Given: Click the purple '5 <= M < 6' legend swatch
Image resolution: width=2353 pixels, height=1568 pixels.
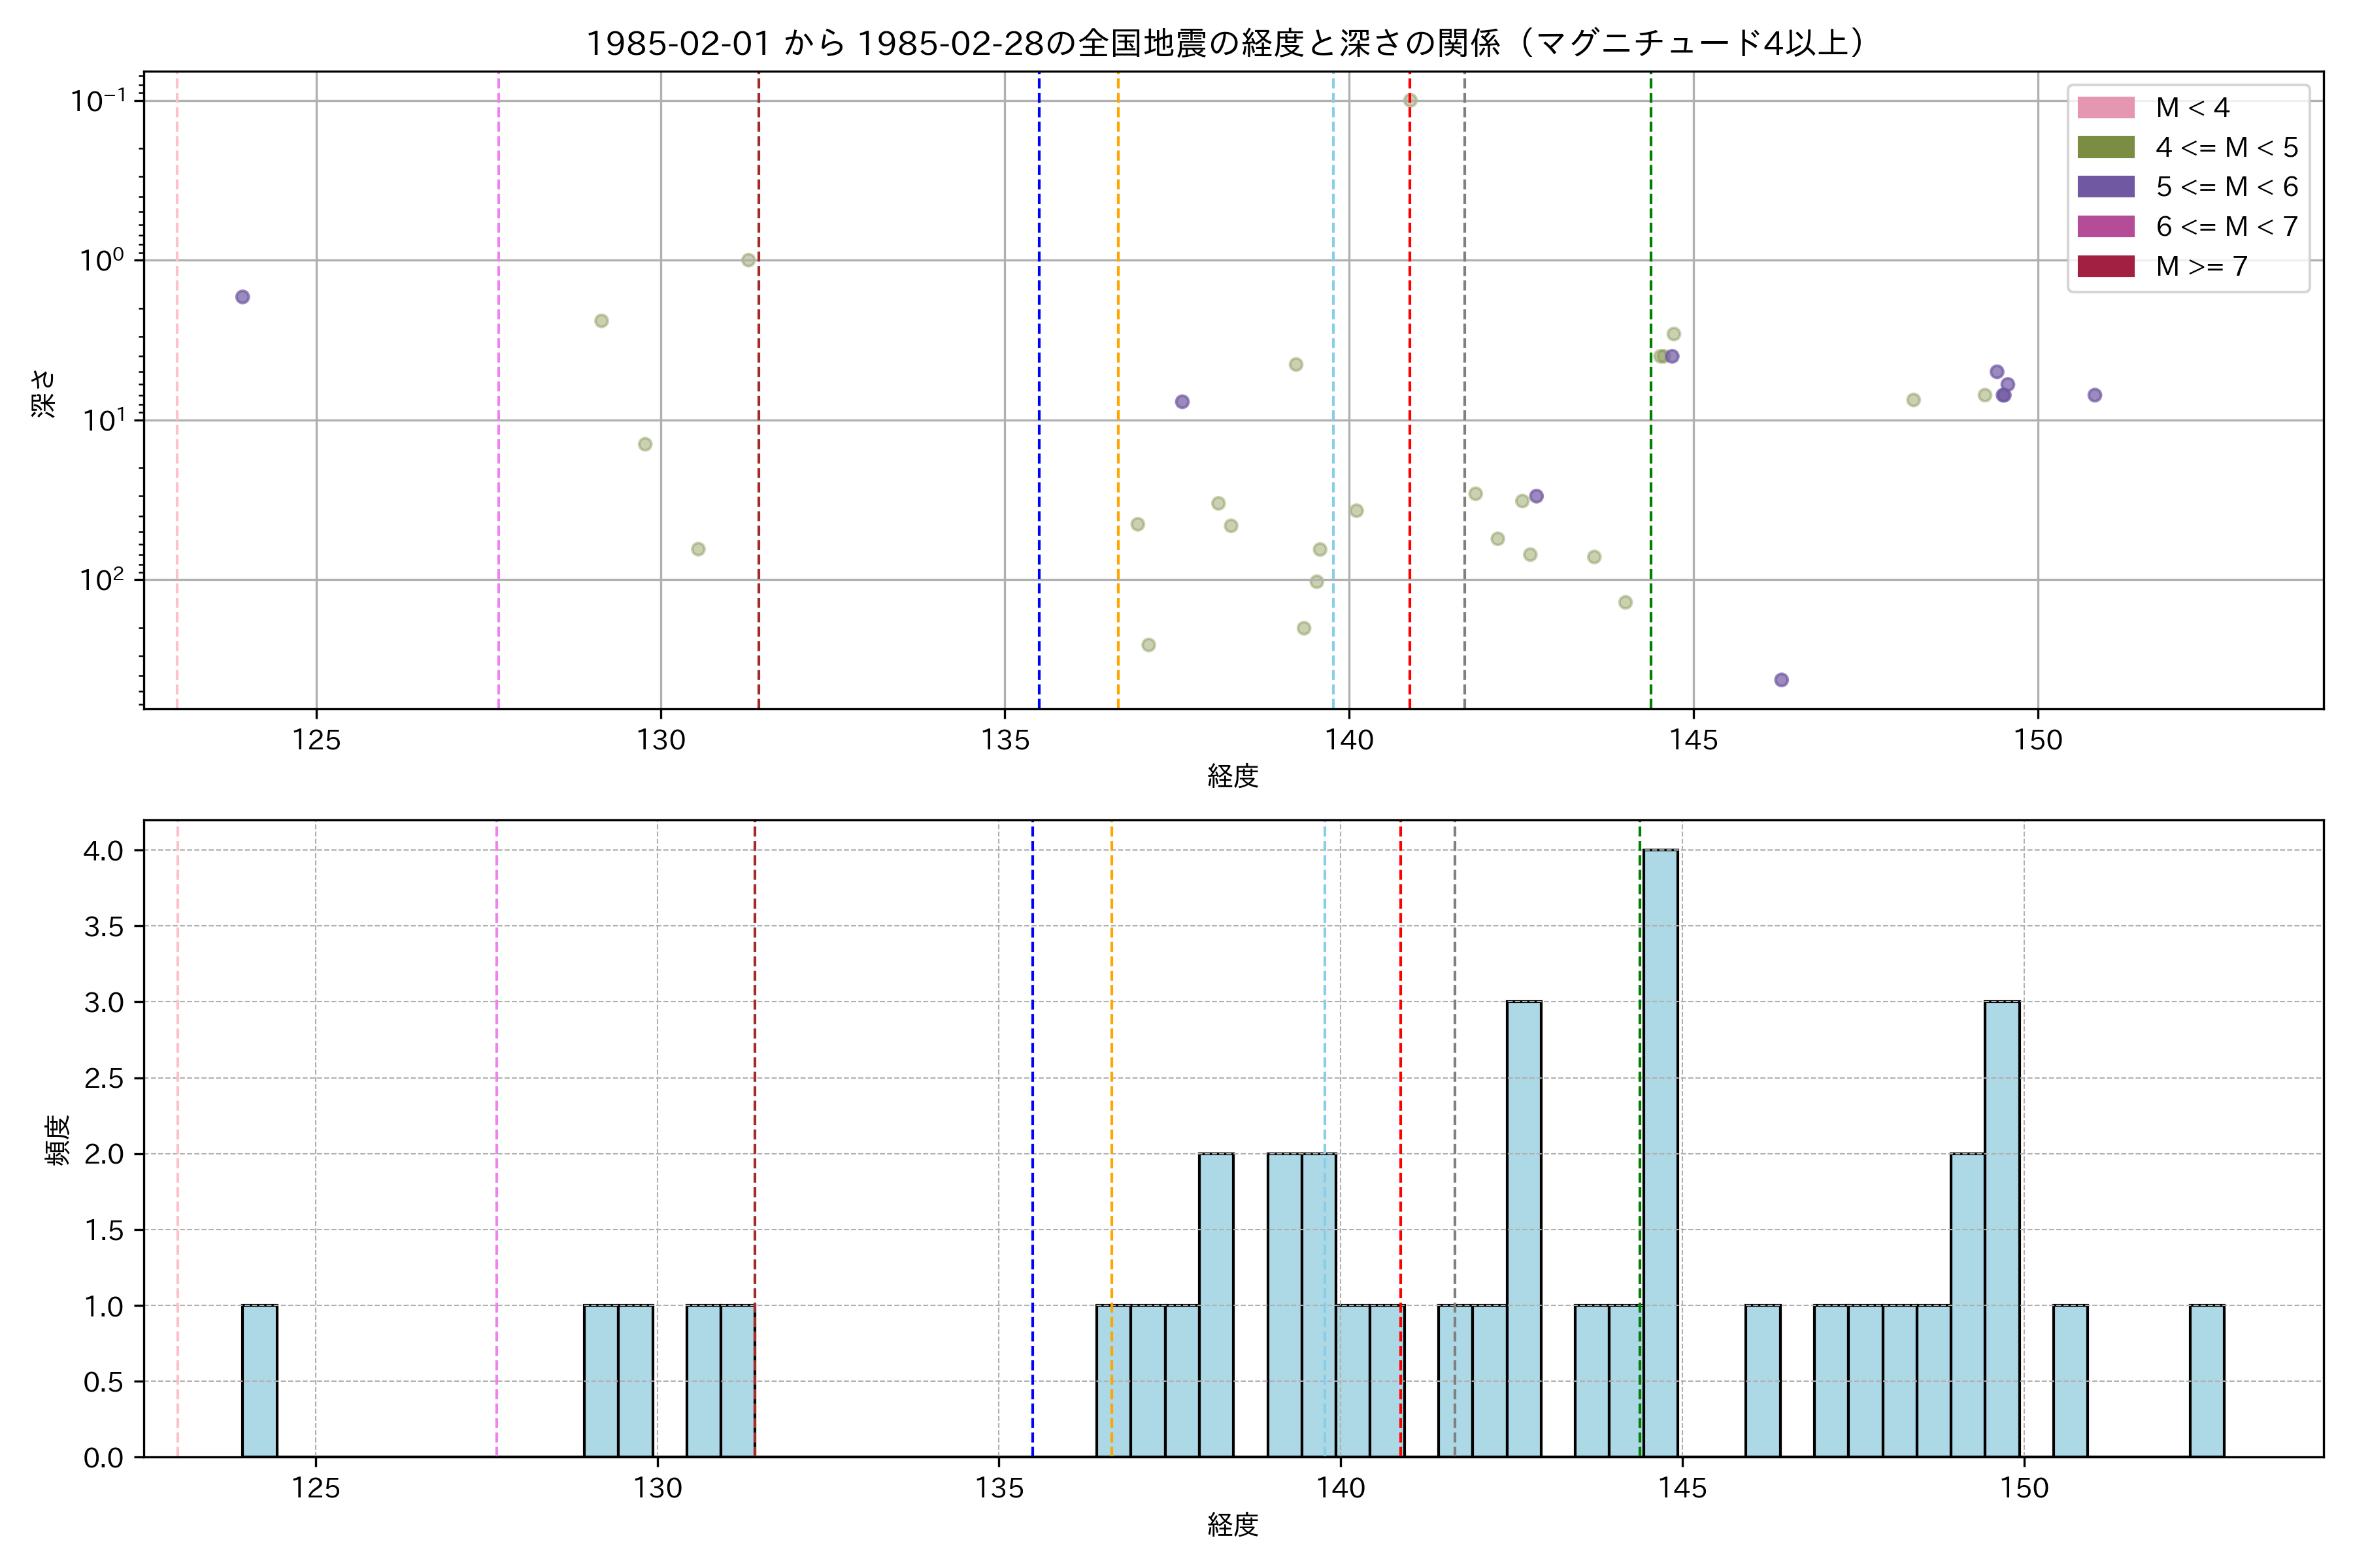Looking at the screenshot, I should (x=2105, y=187).
